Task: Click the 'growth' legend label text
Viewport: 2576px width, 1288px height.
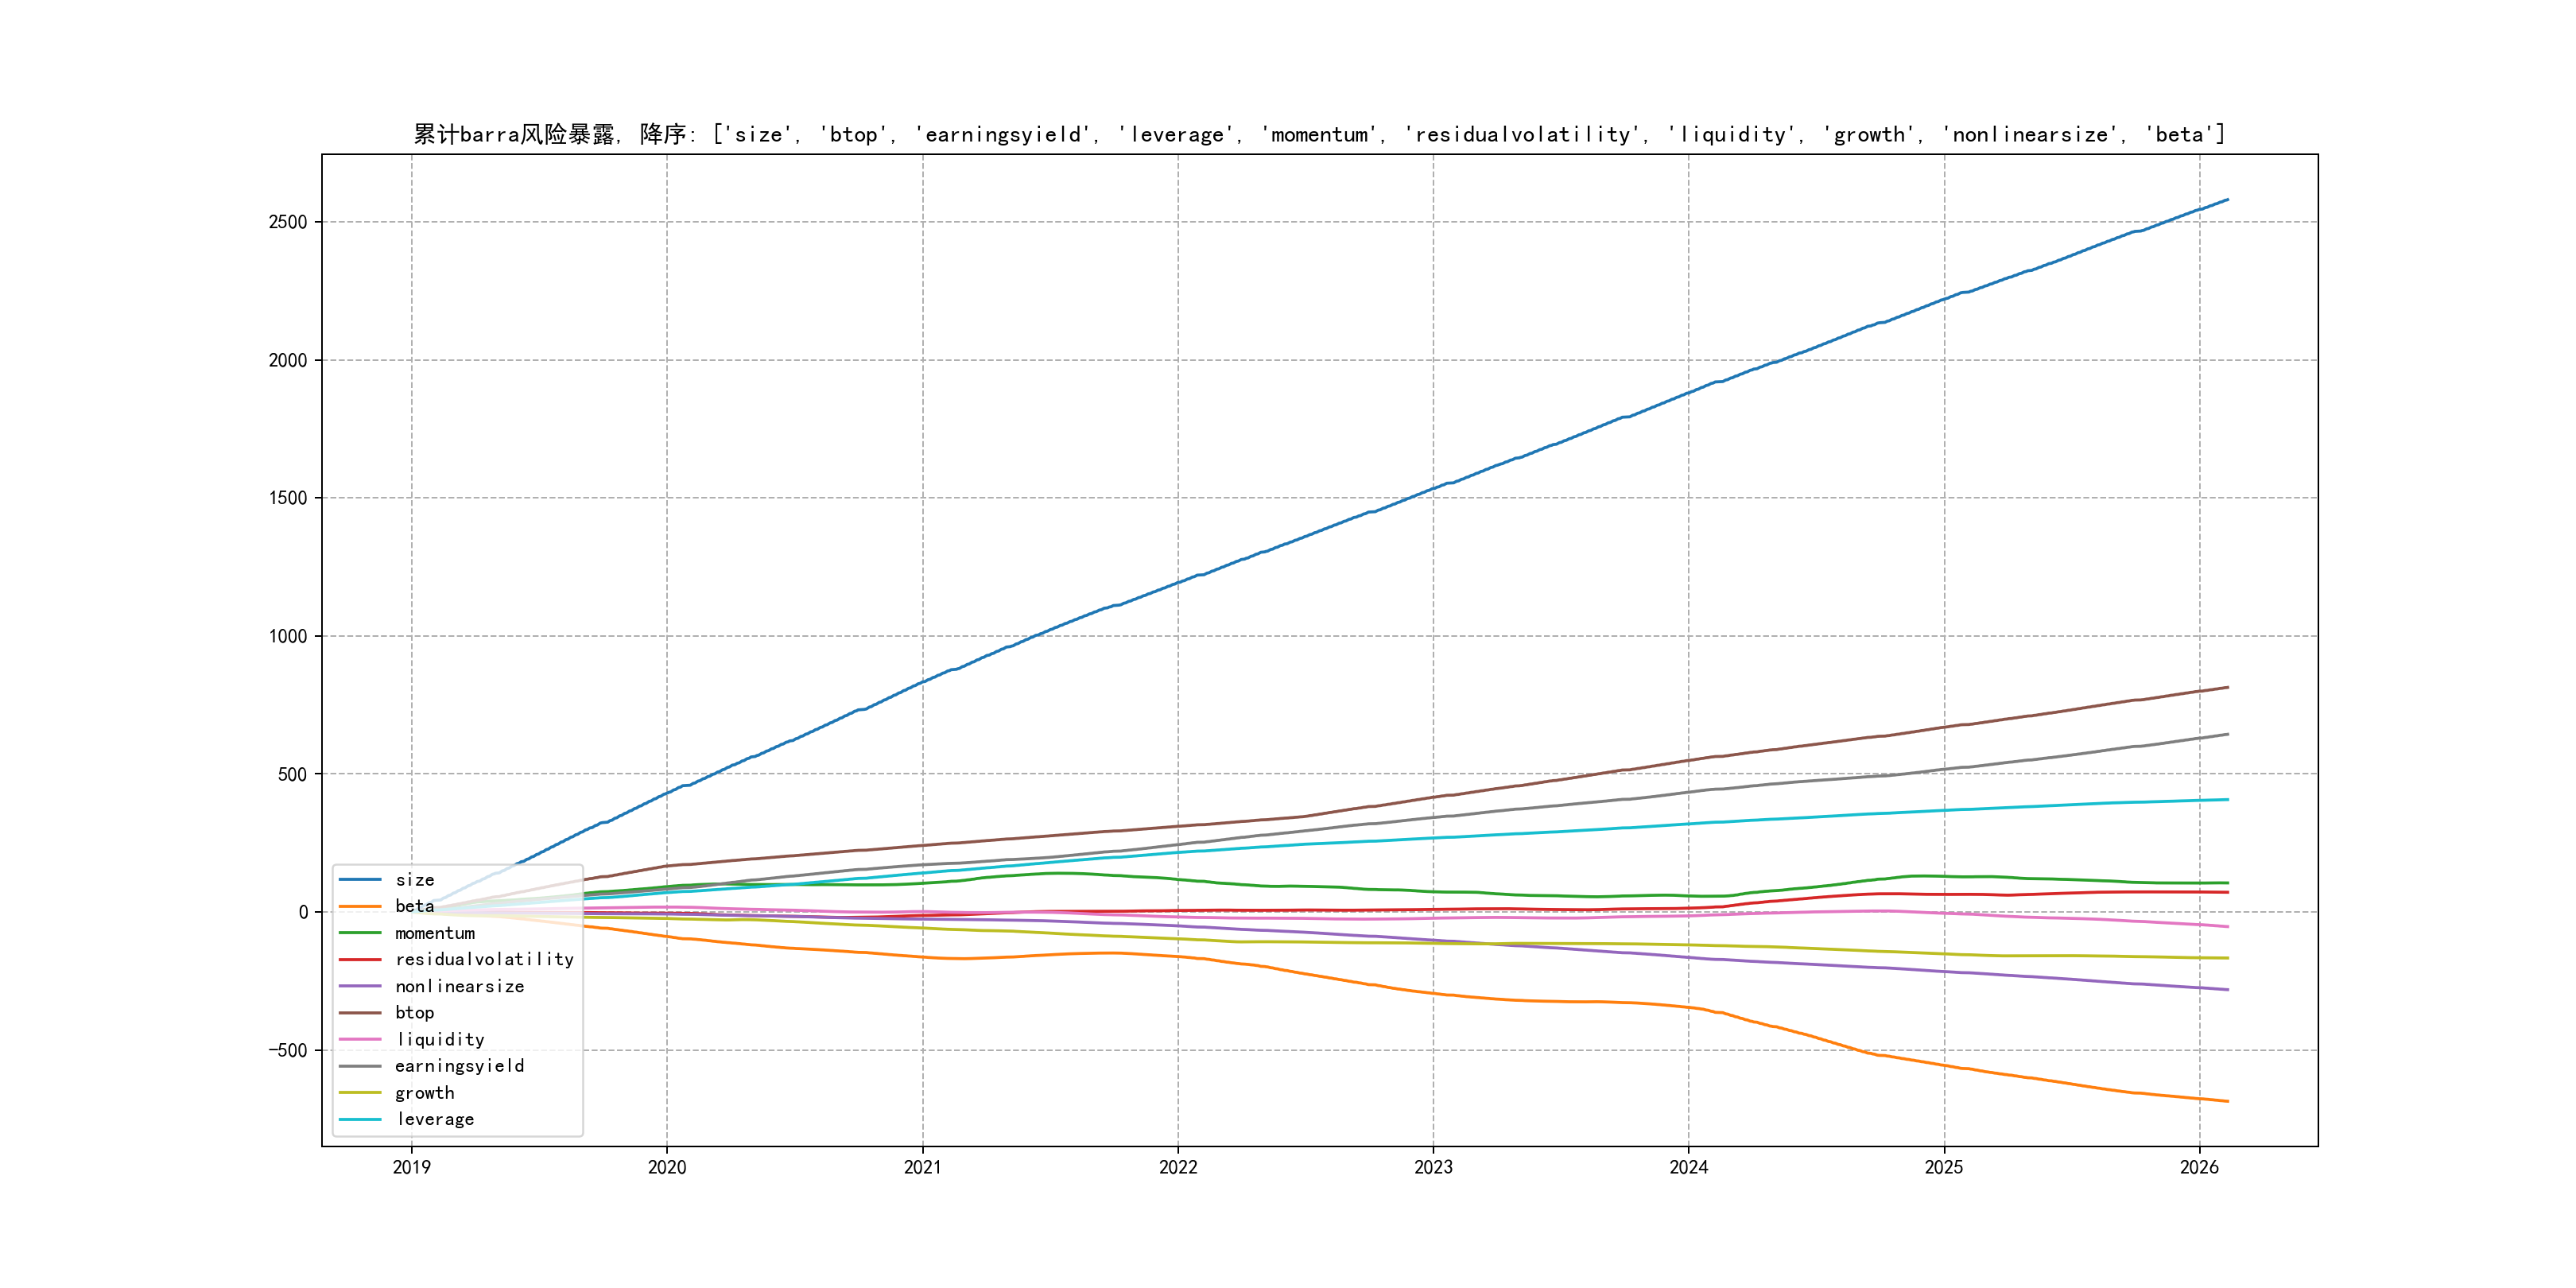Action: pyautogui.click(x=425, y=1093)
